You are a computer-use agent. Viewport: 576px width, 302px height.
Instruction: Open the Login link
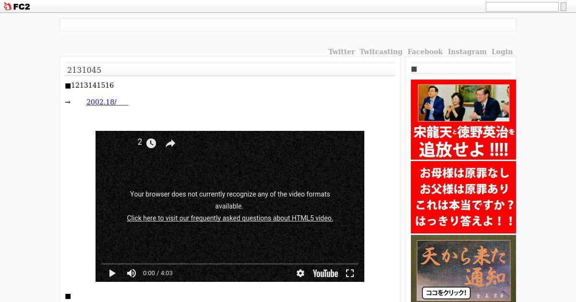click(502, 52)
